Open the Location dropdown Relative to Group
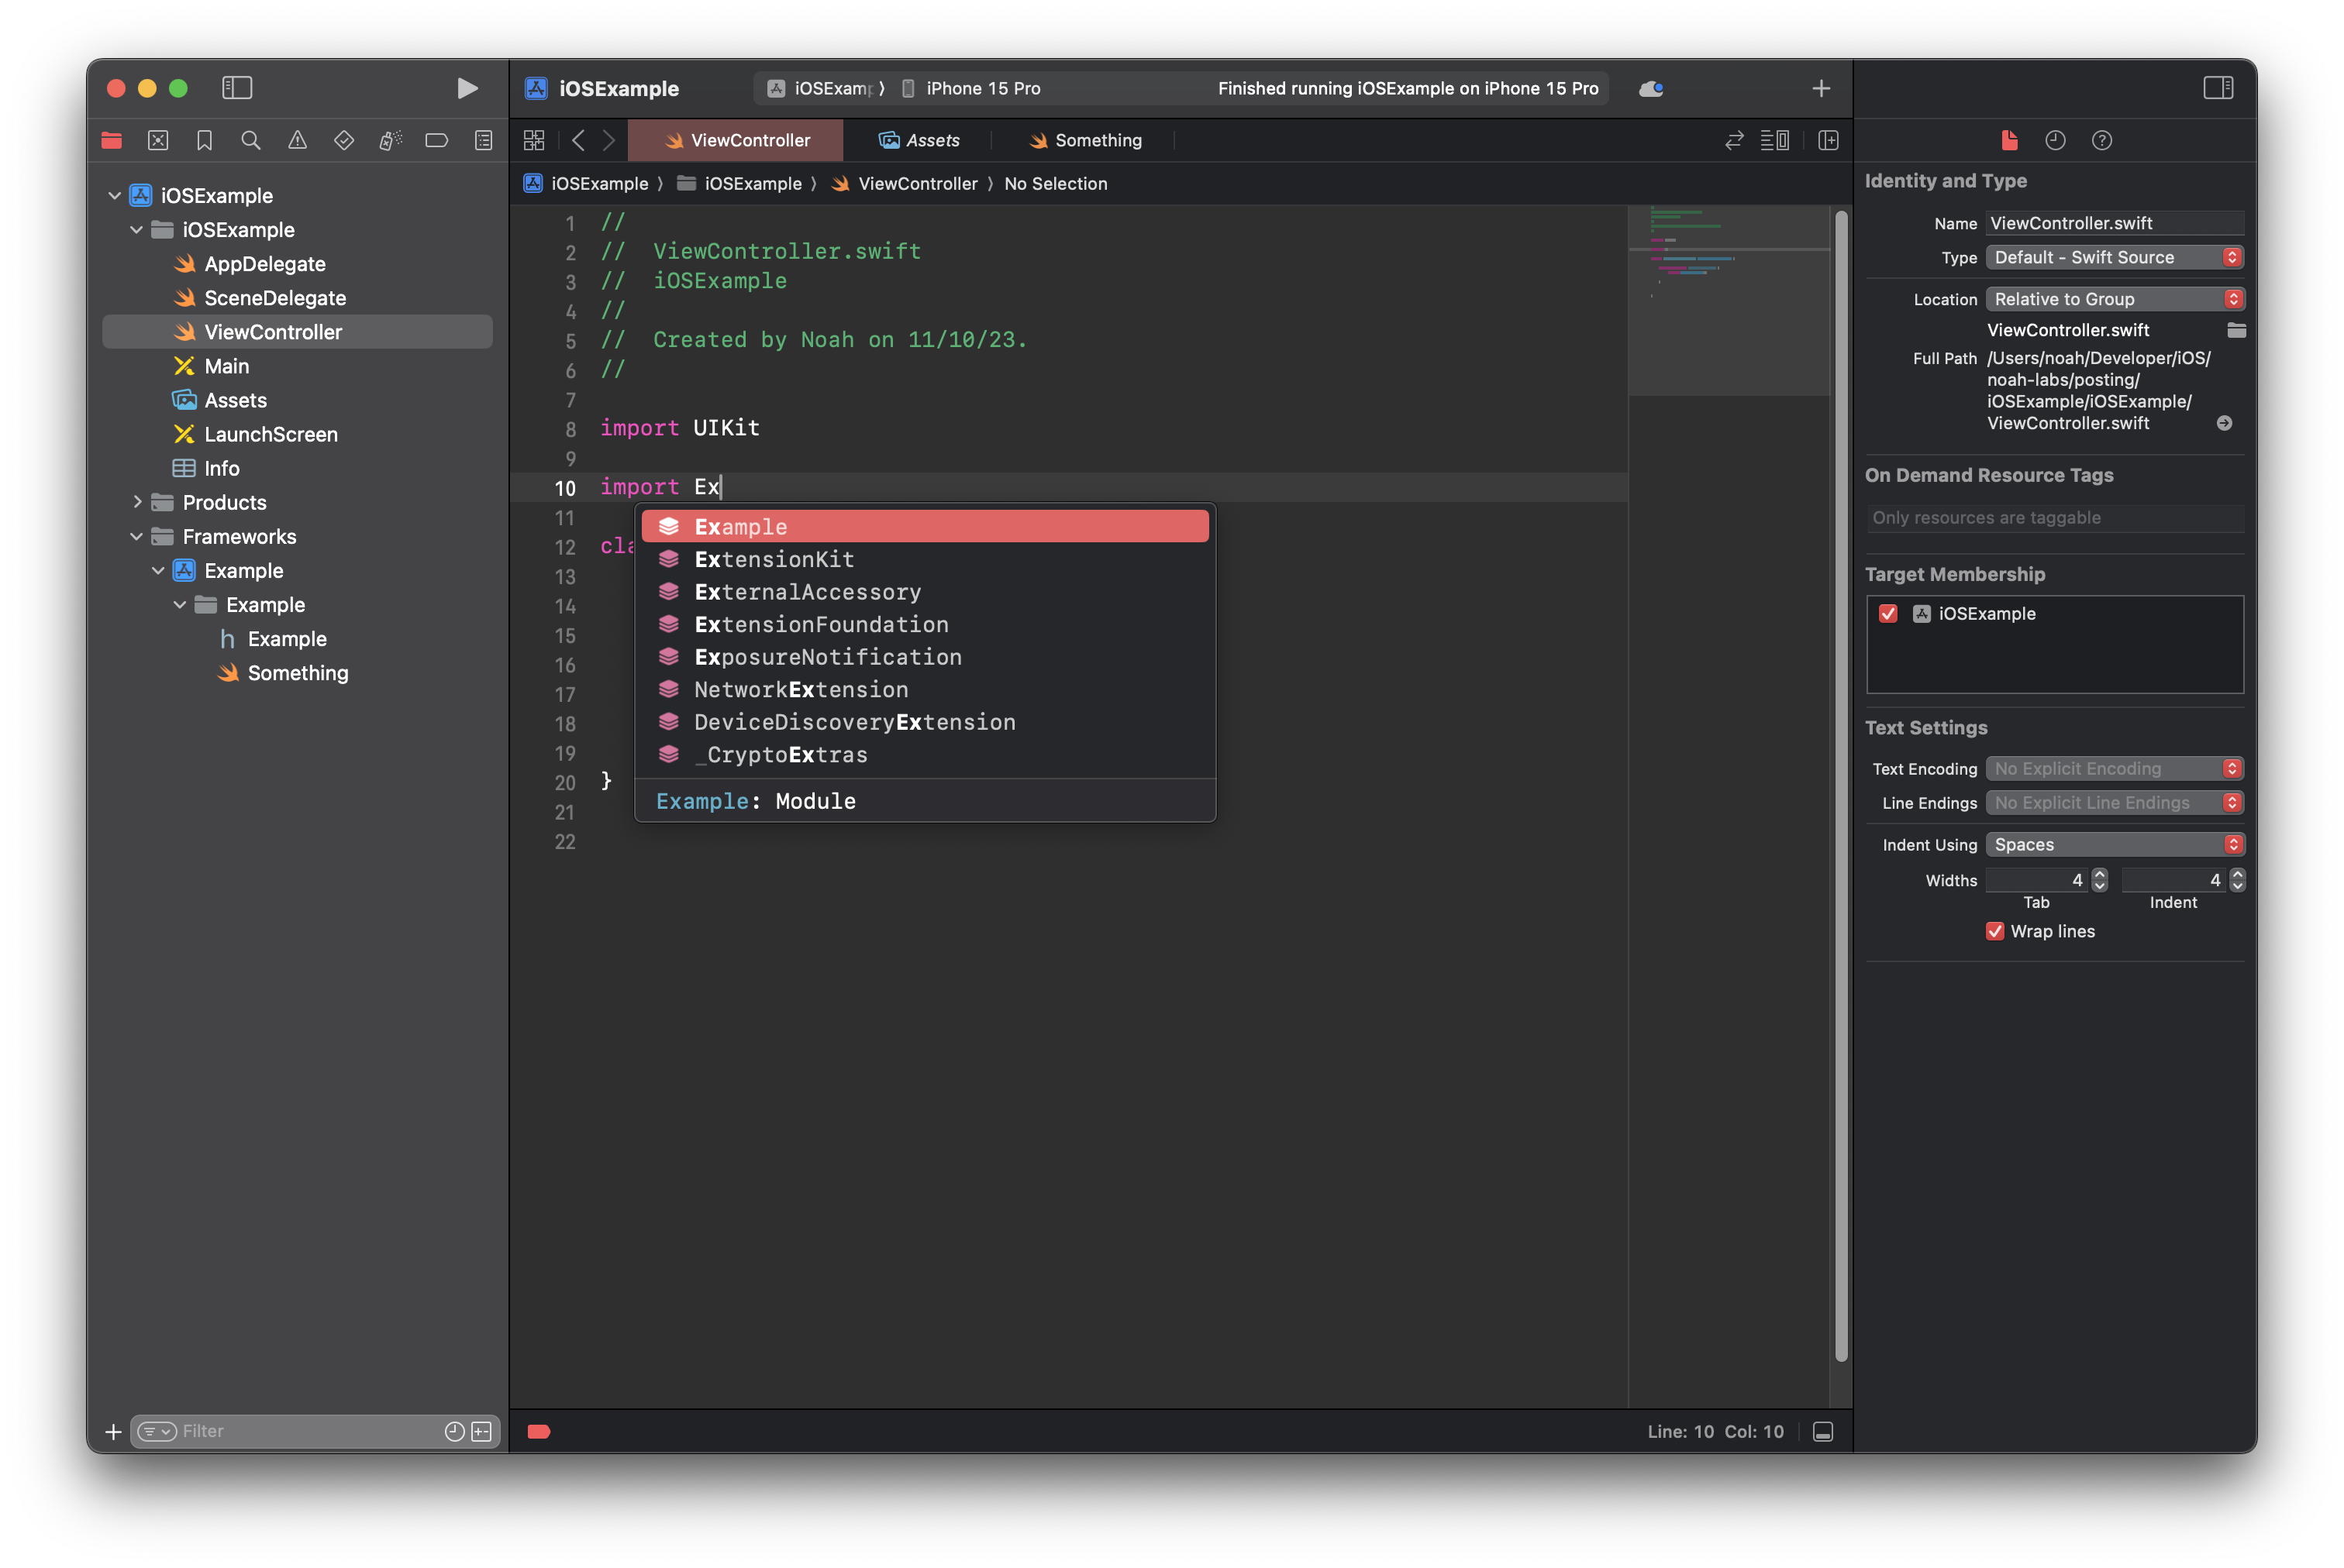Image resolution: width=2344 pixels, height=1568 pixels. click(2114, 299)
